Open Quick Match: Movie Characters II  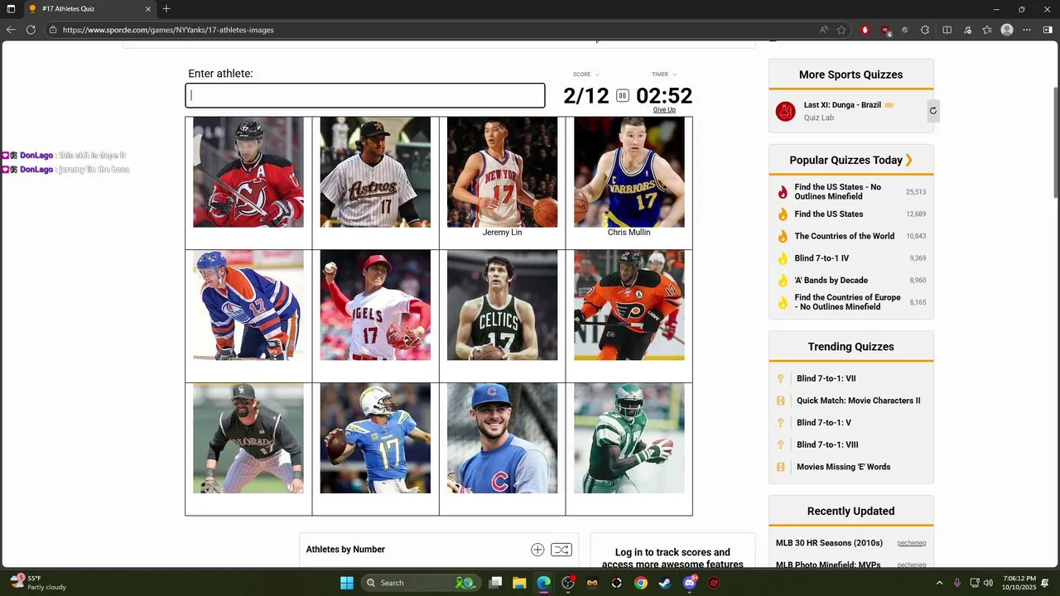(858, 401)
